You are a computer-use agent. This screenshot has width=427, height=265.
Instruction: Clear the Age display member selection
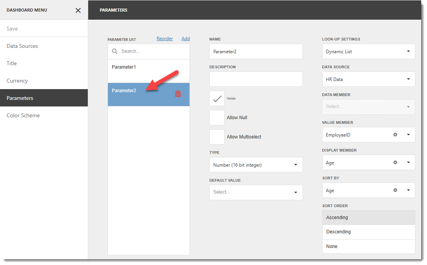[x=395, y=162]
